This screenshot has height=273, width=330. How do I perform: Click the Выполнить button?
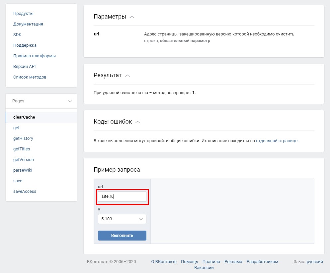pyautogui.click(x=122, y=236)
